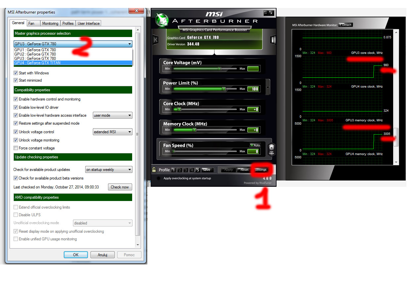
Task: Uncheck Unlock voltage monitoring
Action: point(16,140)
